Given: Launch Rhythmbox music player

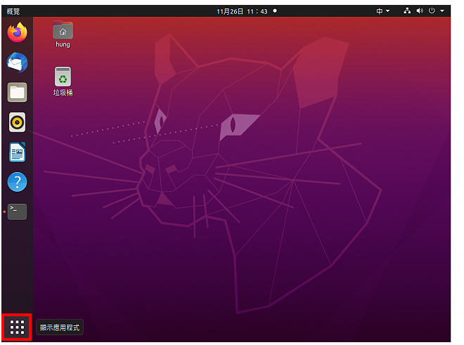Looking at the screenshot, I should [x=17, y=122].
